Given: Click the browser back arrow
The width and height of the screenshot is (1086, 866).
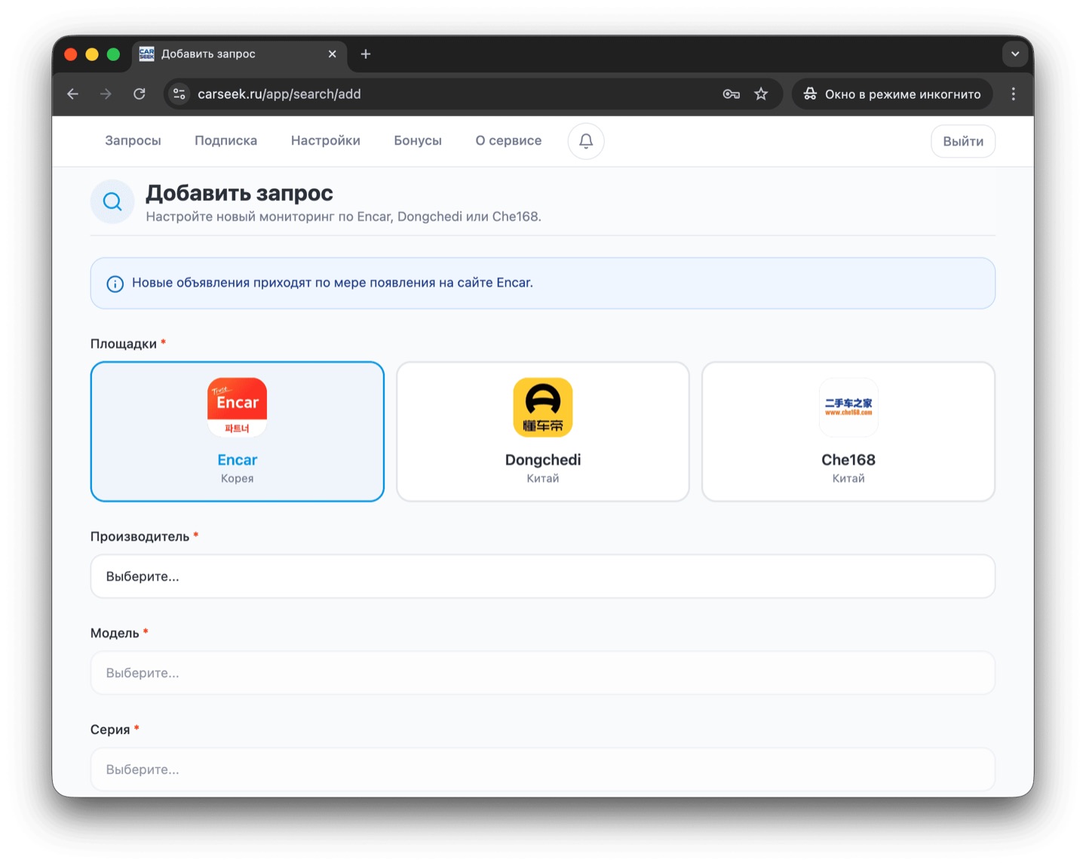Looking at the screenshot, I should point(73,94).
